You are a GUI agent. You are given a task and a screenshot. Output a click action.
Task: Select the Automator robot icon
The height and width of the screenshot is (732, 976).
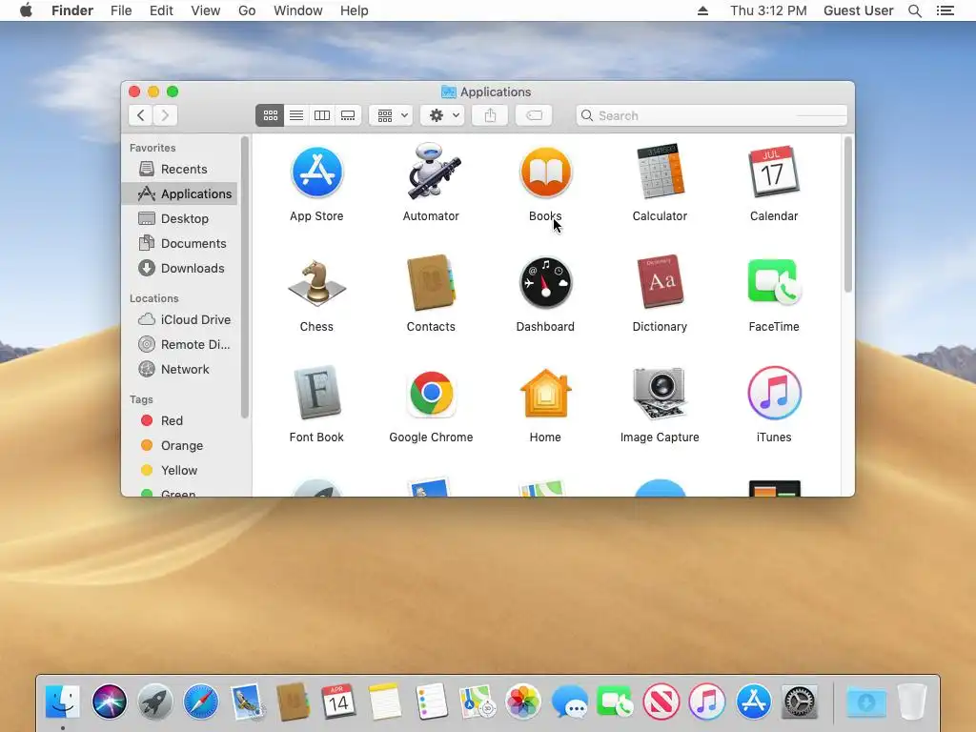(x=433, y=172)
